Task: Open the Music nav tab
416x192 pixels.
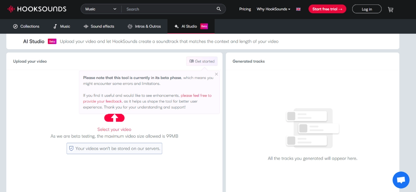Action: pos(61,26)
